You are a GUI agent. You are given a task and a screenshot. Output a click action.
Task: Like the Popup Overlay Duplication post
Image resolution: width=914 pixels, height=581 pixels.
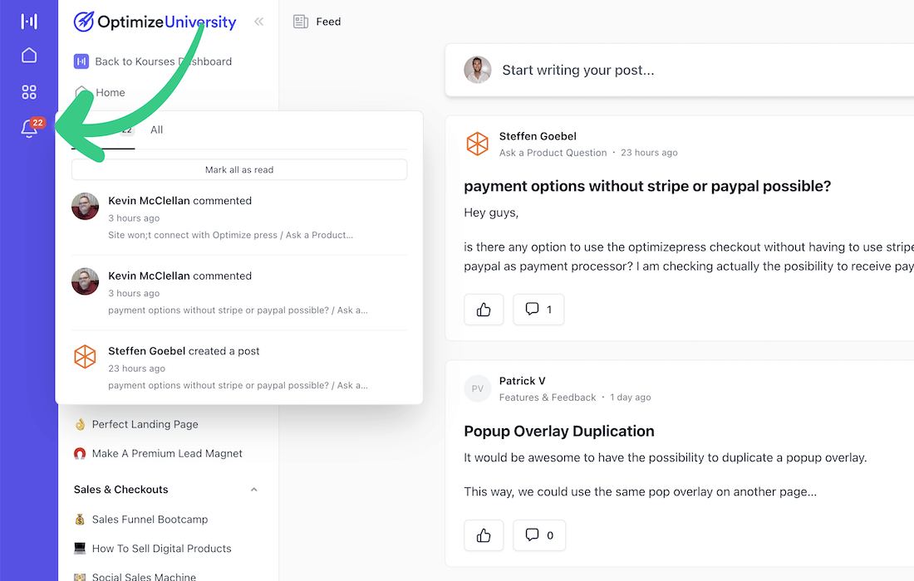pyautogui.click(x=484, y=535)
